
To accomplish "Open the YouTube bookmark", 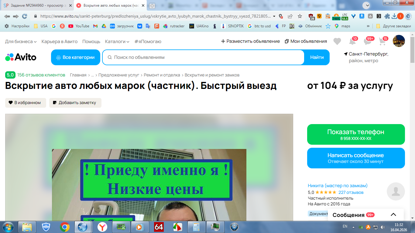I will pyautogui.click(x=79, y=26).
